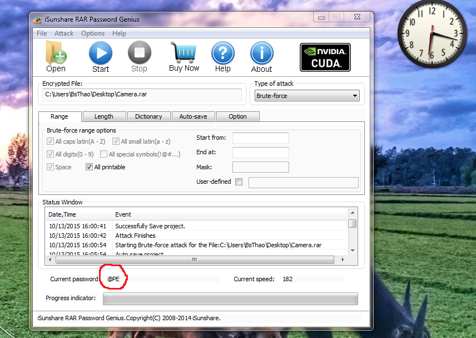Click the Start from input field
The width and height of the screenshot is (476, 338).
point(260,138)
